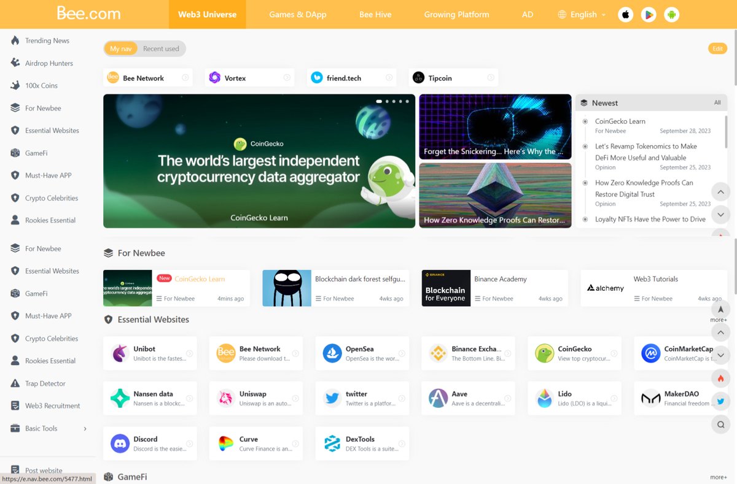Select the second carousel dot on banner

pyautogui.click(x=386, y=101)
